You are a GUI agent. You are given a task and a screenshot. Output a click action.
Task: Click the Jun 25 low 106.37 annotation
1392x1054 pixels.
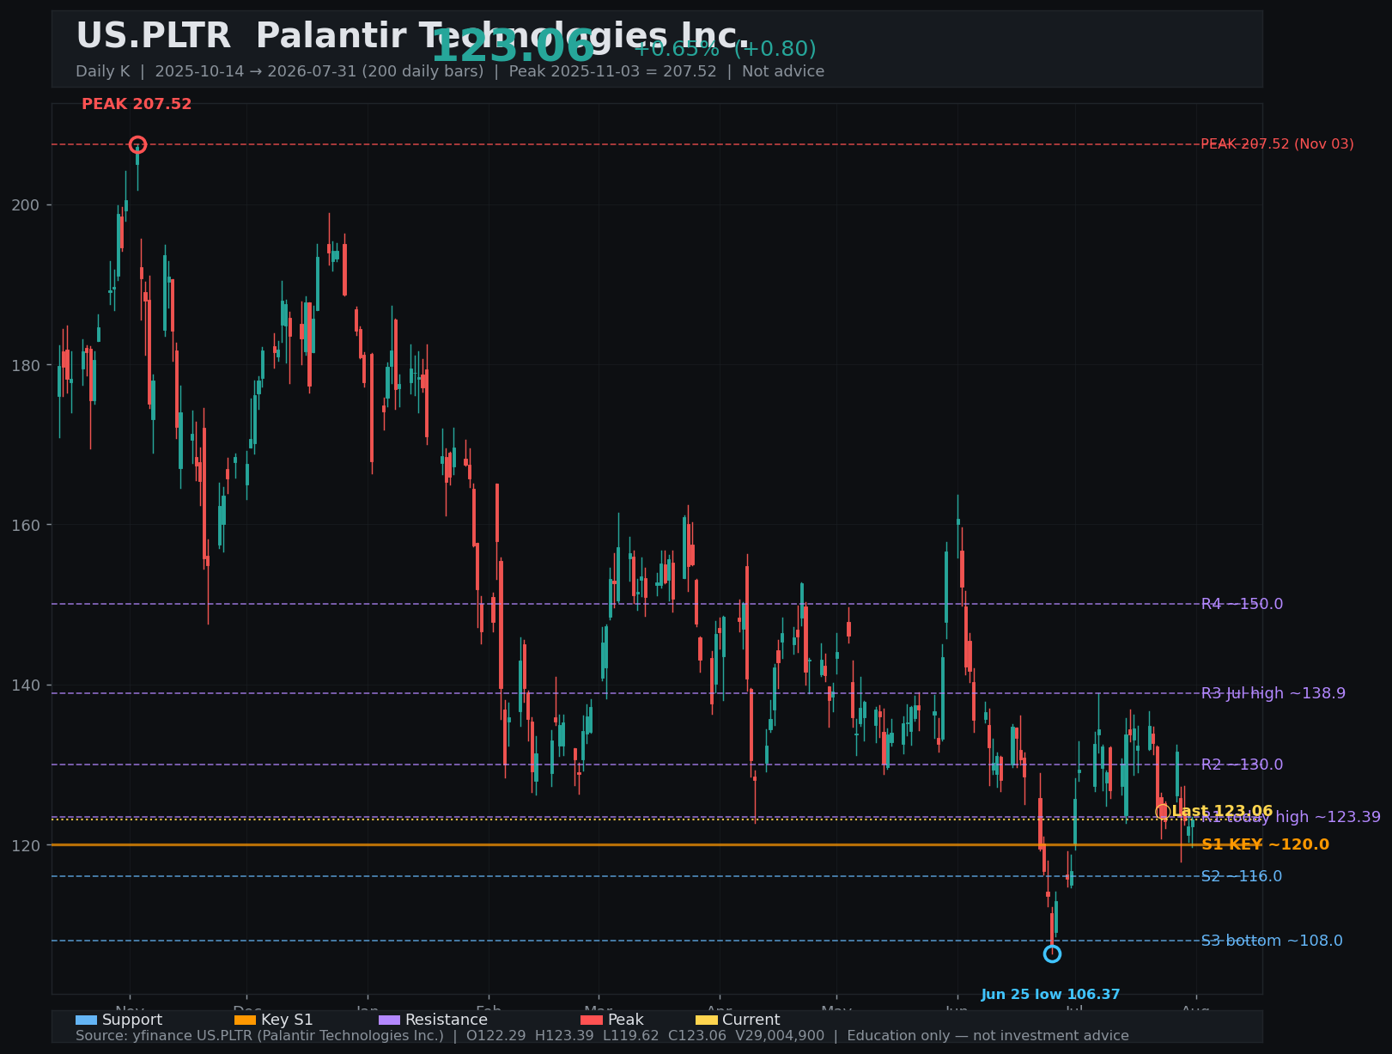[1050, 995]
